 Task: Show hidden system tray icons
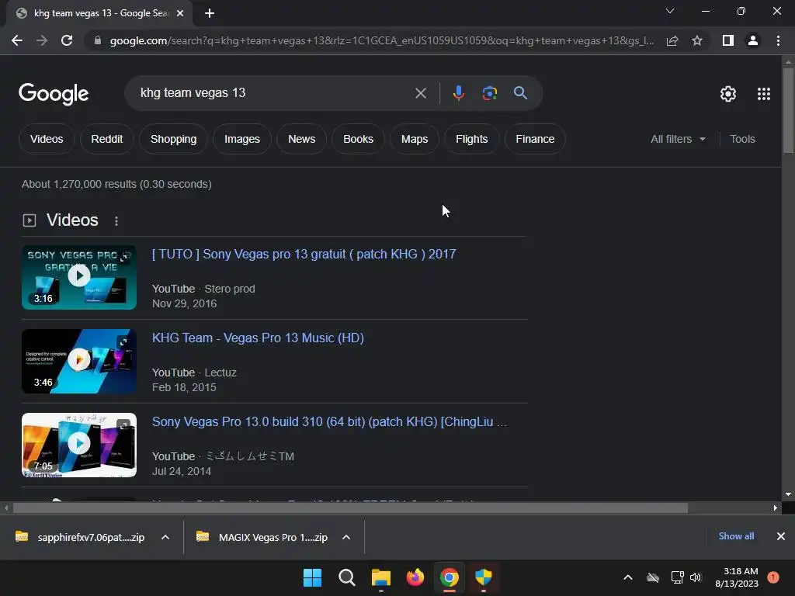pos(627,577)
